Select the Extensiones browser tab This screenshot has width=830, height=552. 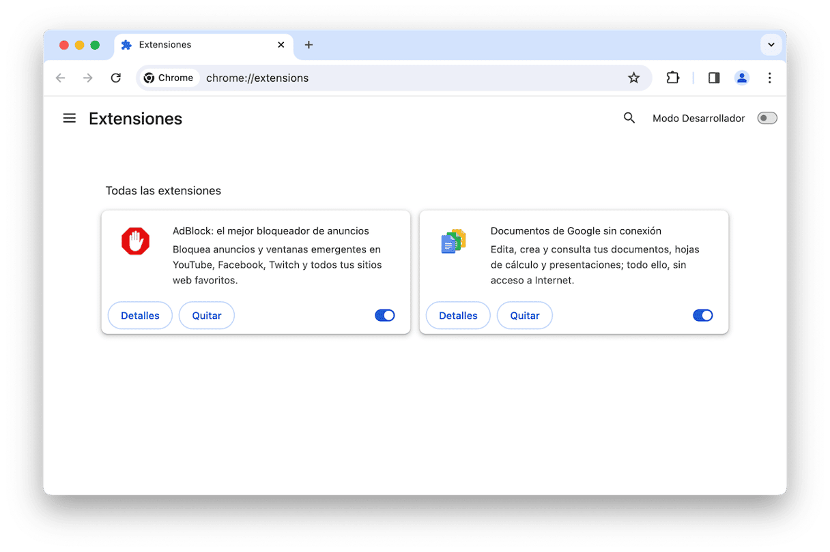(203, 45)
